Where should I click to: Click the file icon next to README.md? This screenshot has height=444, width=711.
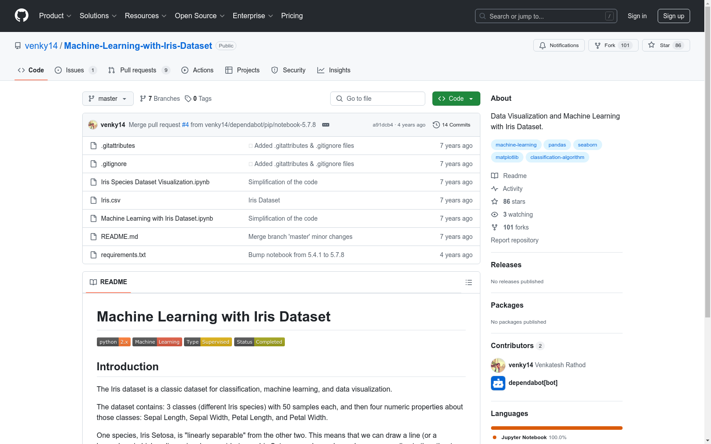(93, 237)
